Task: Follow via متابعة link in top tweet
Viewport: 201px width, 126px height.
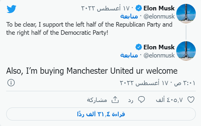Action: click(x=129, y=16)
